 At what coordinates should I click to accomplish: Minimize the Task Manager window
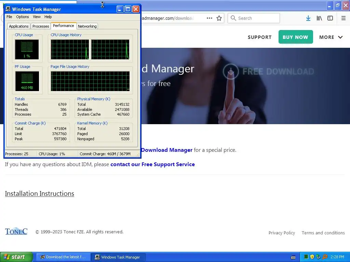click(120, 9)
